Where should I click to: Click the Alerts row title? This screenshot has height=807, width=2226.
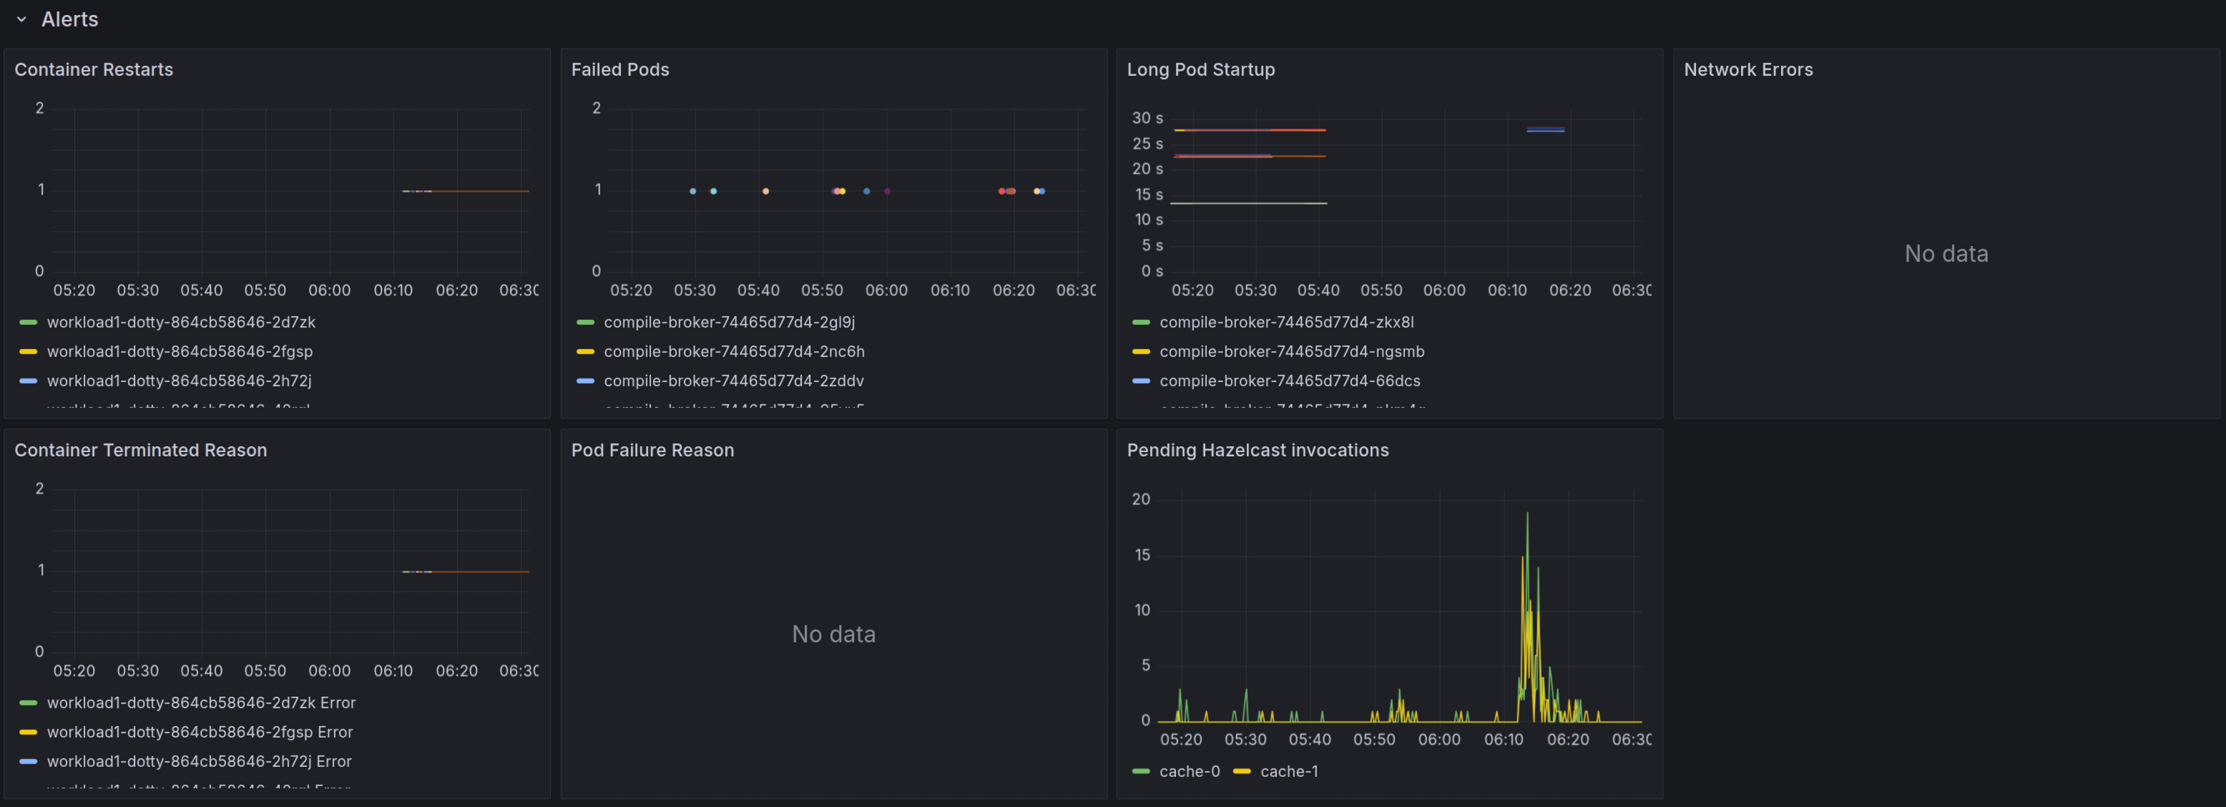point(69,19)
